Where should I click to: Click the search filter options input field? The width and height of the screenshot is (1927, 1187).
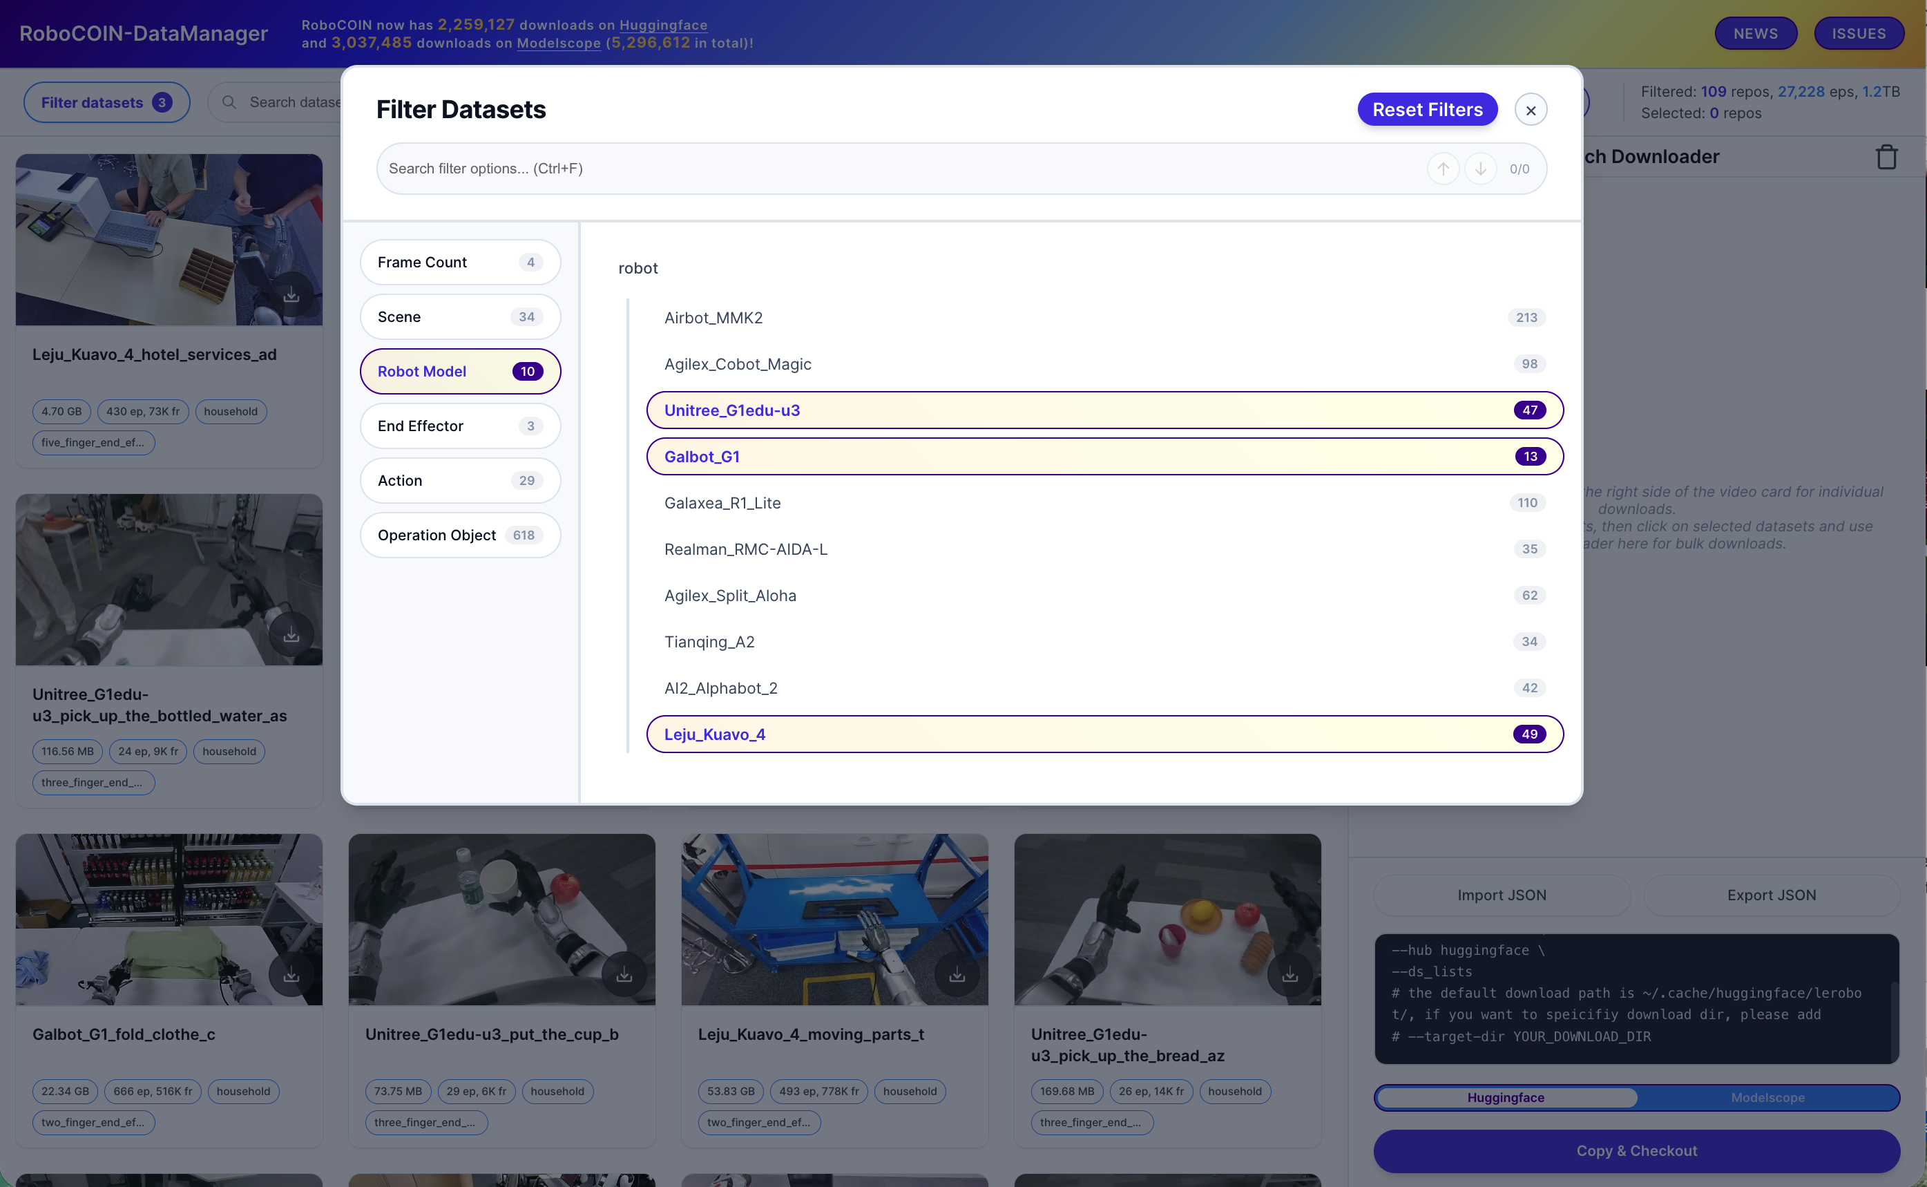(x=902, y=169)
